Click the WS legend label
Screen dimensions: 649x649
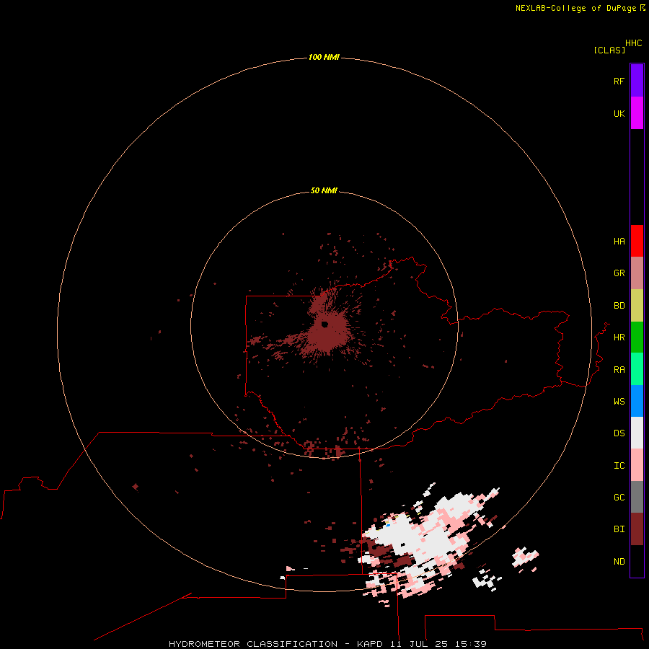pos(619,401)
